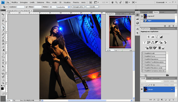
Task: Select the Type tool
Action: (3, 63)
